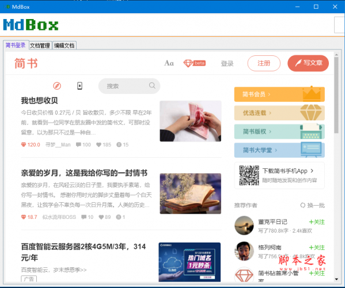Click 董克平日记 author avatar

tap(244, 226)
